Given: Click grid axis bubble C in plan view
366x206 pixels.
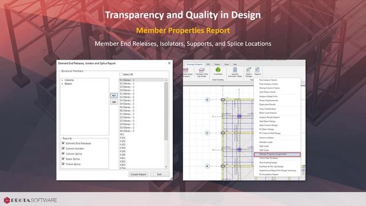Looking at the screenshot, I should coord(207,133).
